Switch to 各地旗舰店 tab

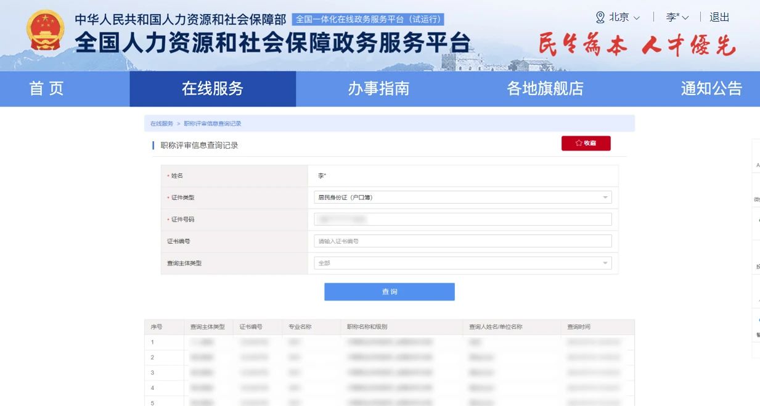545,89
